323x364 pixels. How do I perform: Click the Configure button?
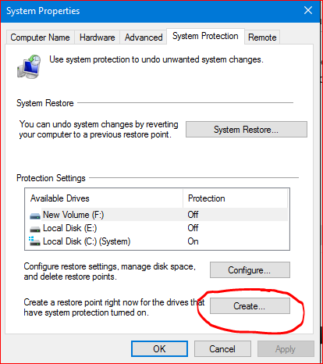click(x=250, y=270)
